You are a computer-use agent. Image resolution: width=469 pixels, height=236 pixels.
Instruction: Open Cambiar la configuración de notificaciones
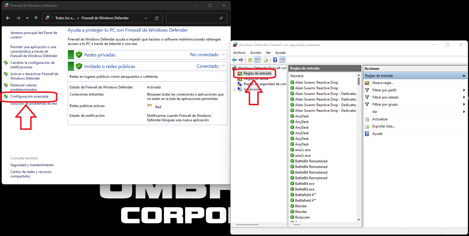coord(33,65)
